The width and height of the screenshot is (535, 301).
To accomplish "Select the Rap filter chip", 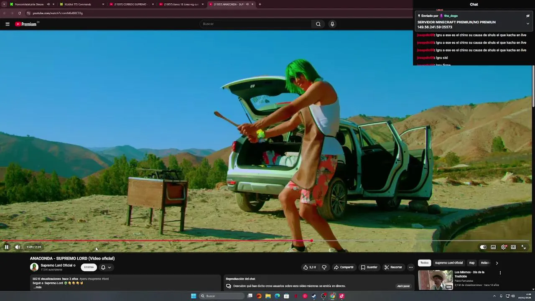I will pyautogui.click(x=472, y=263).
